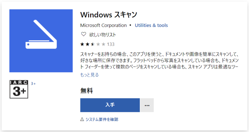Click the 133 ratings count
The image size is (249, 132).
[111, 44]
